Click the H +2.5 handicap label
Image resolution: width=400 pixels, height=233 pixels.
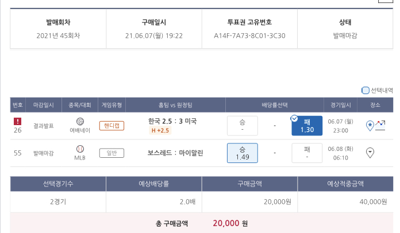click(160, 131)
